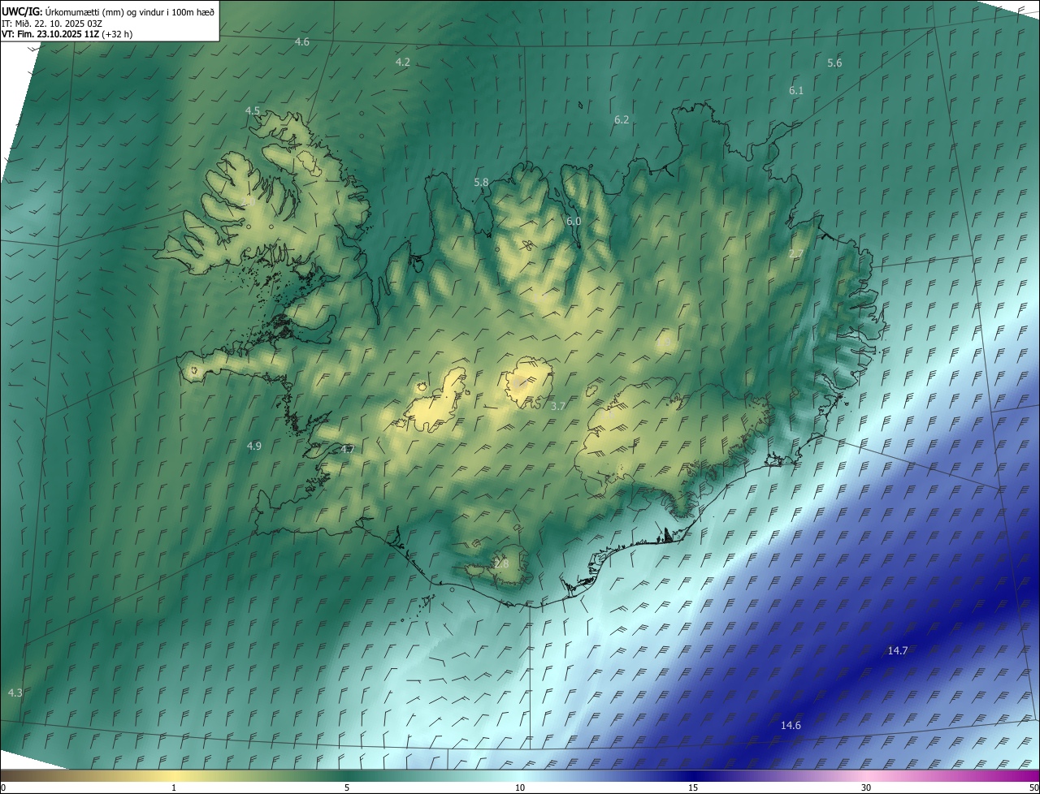Click the 3.7 value label on map

tap(558, 406)
